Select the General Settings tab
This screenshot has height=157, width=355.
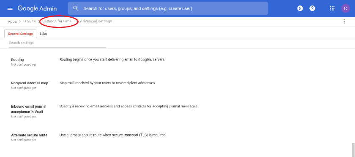[20, 34]
